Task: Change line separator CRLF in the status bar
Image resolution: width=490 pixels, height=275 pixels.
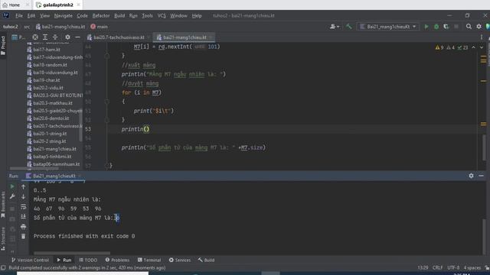Action: pos(437,267)
